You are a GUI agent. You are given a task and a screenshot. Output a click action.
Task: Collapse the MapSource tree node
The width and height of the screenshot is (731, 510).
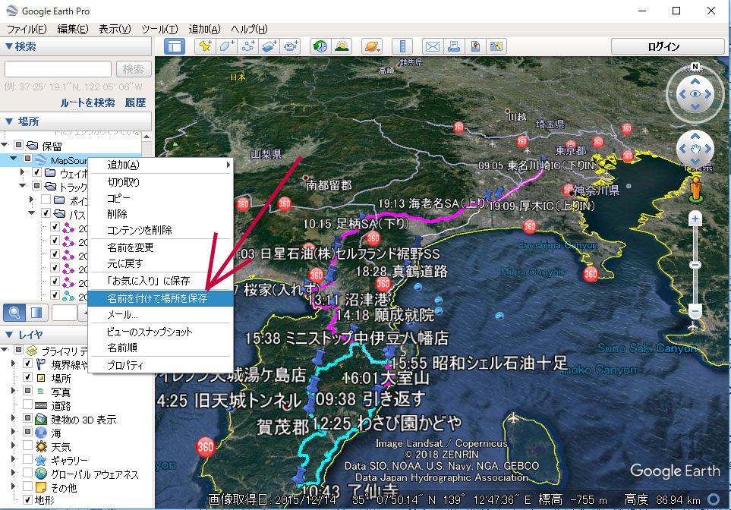tap(14, 159)
